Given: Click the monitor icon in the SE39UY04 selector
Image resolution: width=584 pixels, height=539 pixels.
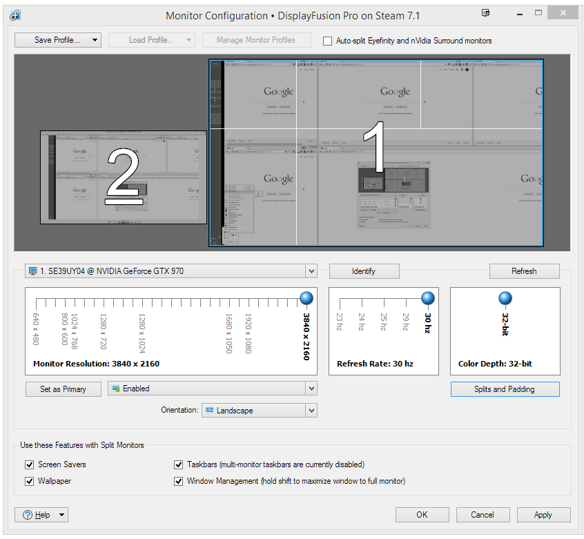Looking at the screenshot, I should [x=33, y=271].
